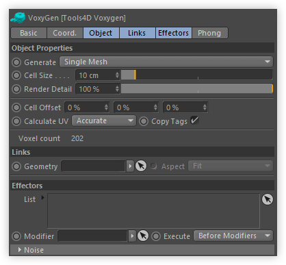Screen dimensions: 286x265
Task: Open the Execute Before Modifiers dropdown
Action: tap(233, 236)
